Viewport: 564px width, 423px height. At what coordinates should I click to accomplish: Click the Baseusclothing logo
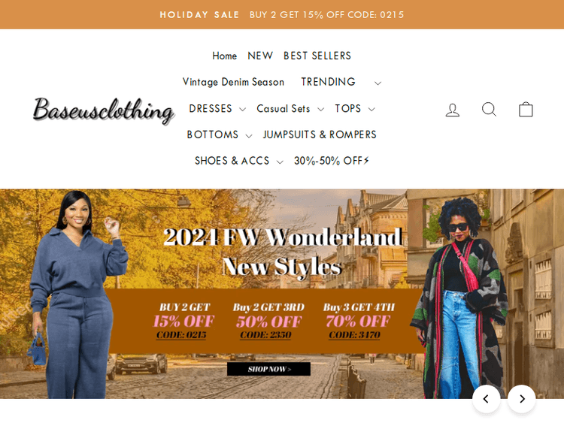point(104,110)
